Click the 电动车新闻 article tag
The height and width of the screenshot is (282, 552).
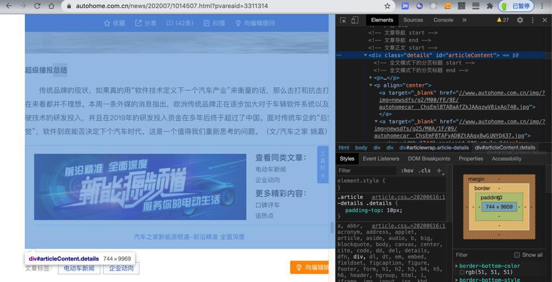click(x=79, y=269)
